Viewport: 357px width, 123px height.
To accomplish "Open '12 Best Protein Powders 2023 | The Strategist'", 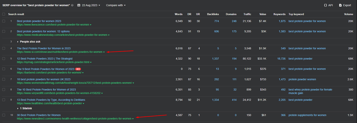I will [x=45, y=59].
